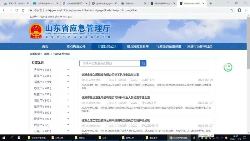Select 淄博市 (1219) region text

tap(43, 82)
